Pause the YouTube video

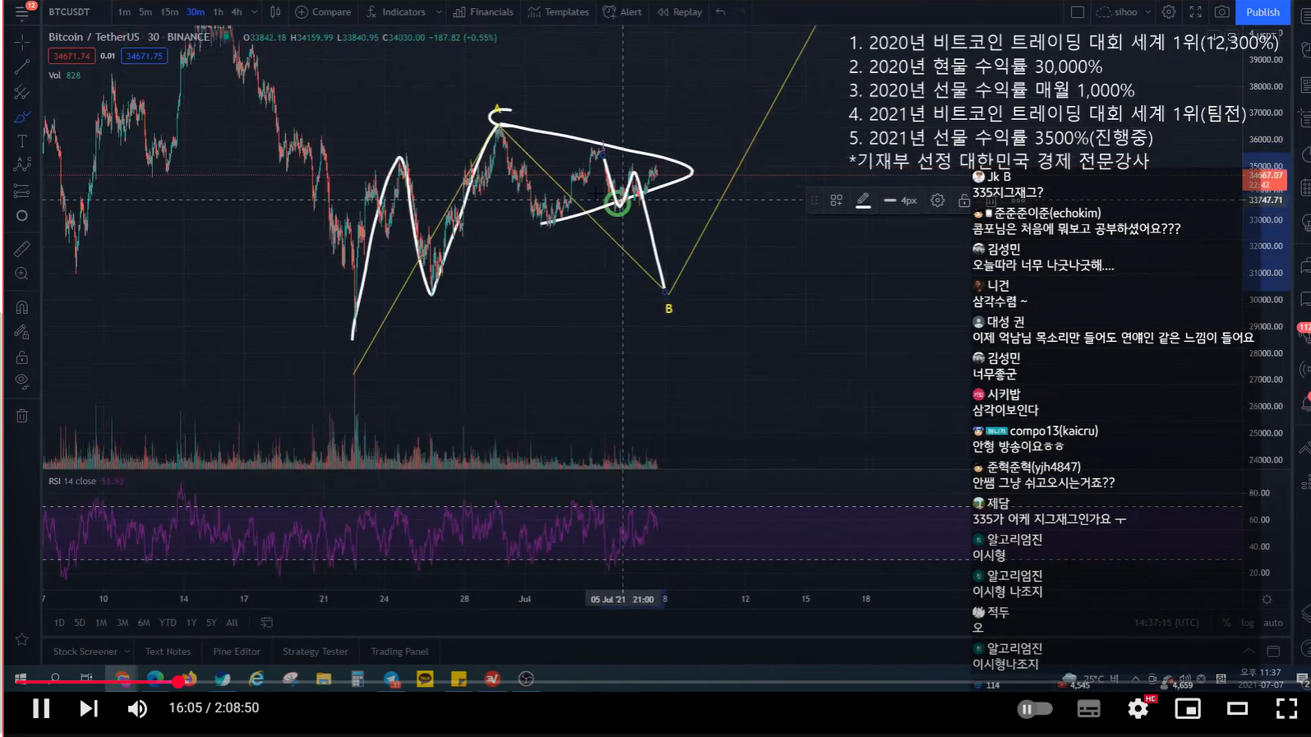(41, 708)
